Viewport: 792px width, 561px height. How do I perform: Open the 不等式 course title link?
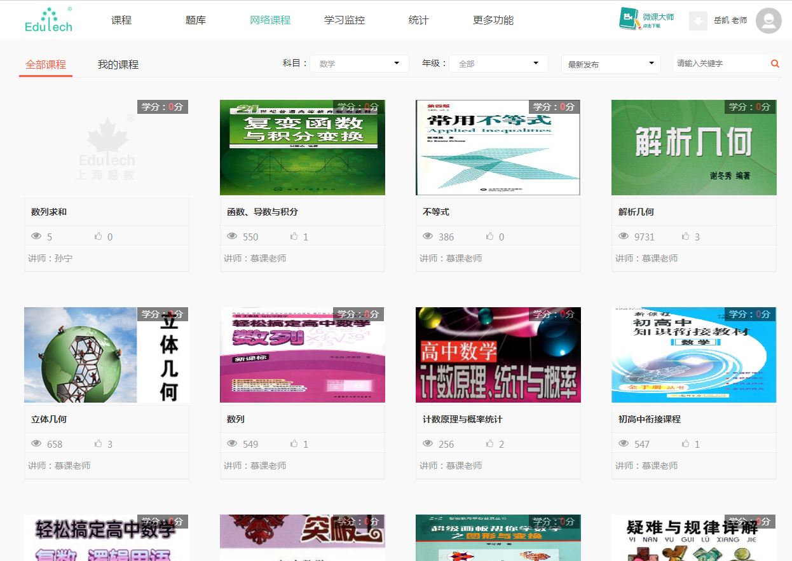coord(436,212)
